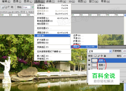
Task: Open the 图像(I) menu
Action: coord(17,2)
